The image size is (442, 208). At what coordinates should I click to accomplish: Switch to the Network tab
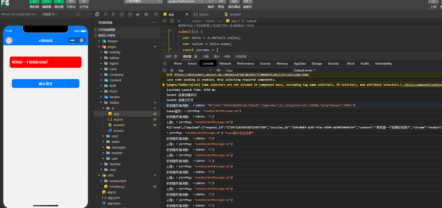[225, 64]
